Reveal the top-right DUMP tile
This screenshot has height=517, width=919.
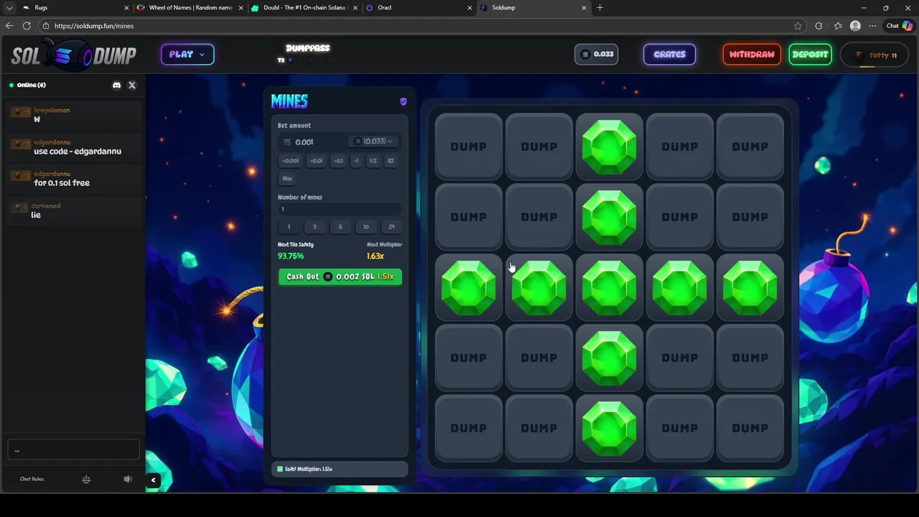click(750, 146)
